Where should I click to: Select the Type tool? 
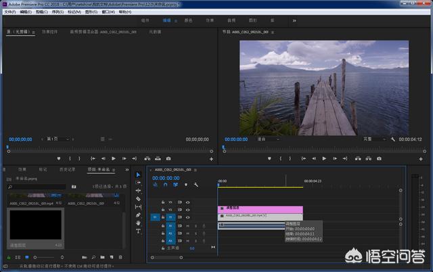138,231
